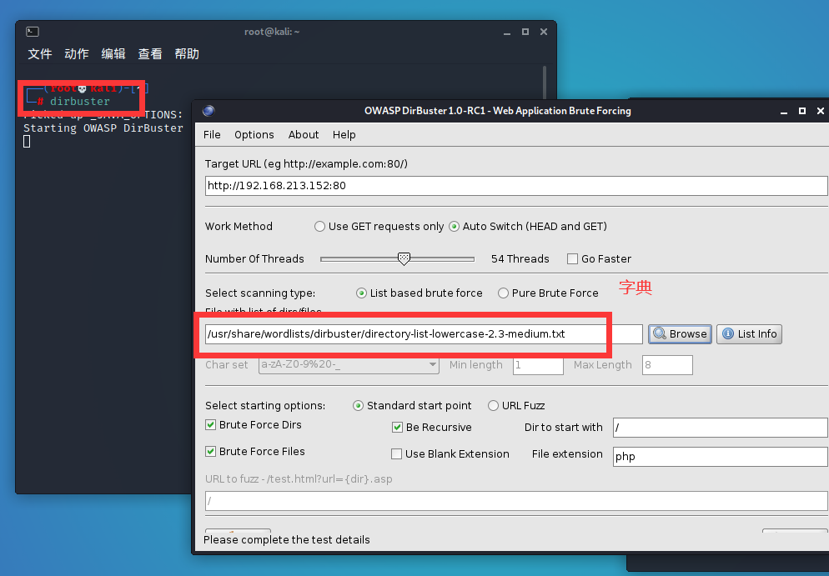Click the 'Starting OWASP DirBuster' terminal line
829x576 pixels.
[x=103, y=128]
